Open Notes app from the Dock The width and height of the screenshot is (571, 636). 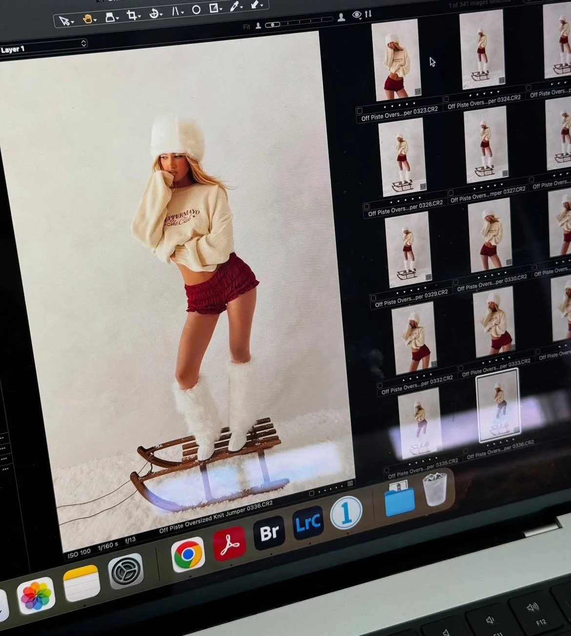81,584
